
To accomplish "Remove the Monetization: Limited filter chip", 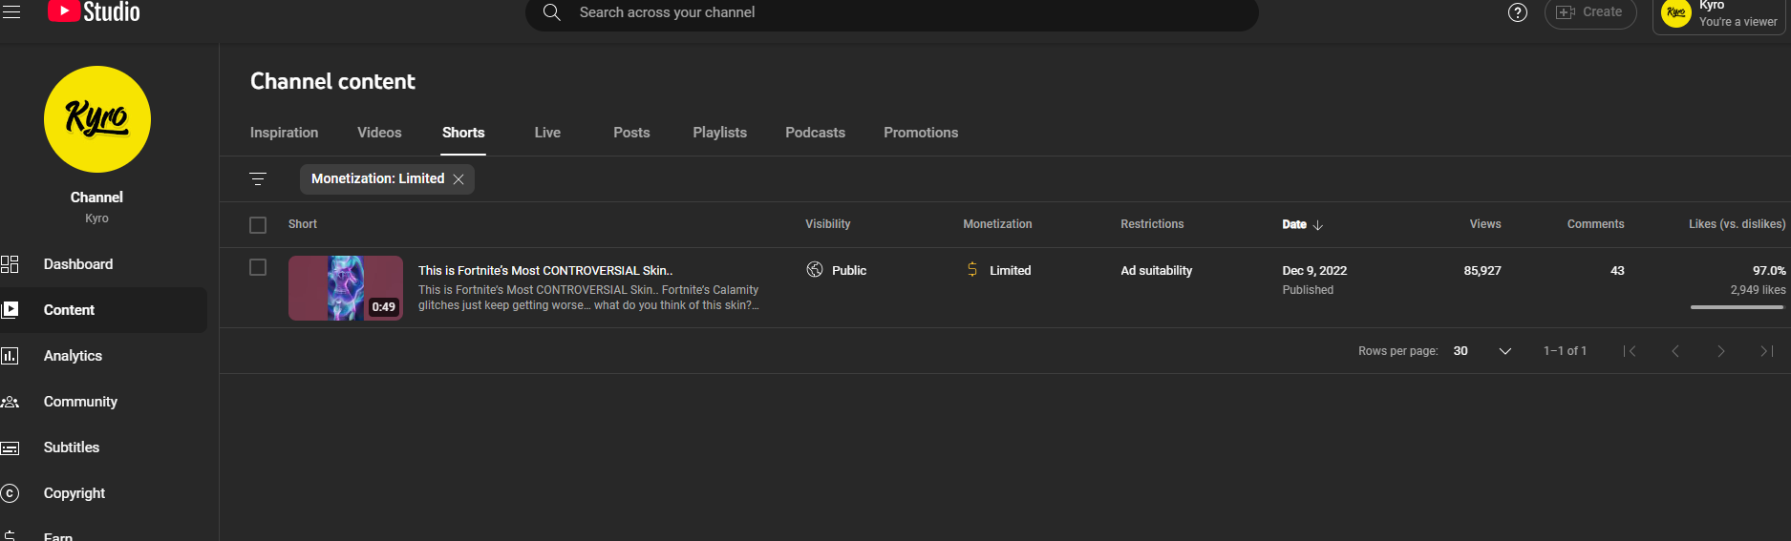I will [x=458, y=179].
